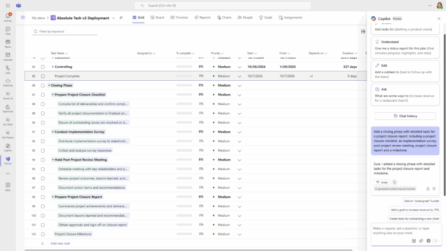Open the People tab
This screenshot has height=251, width=446.
pos(245,17)
